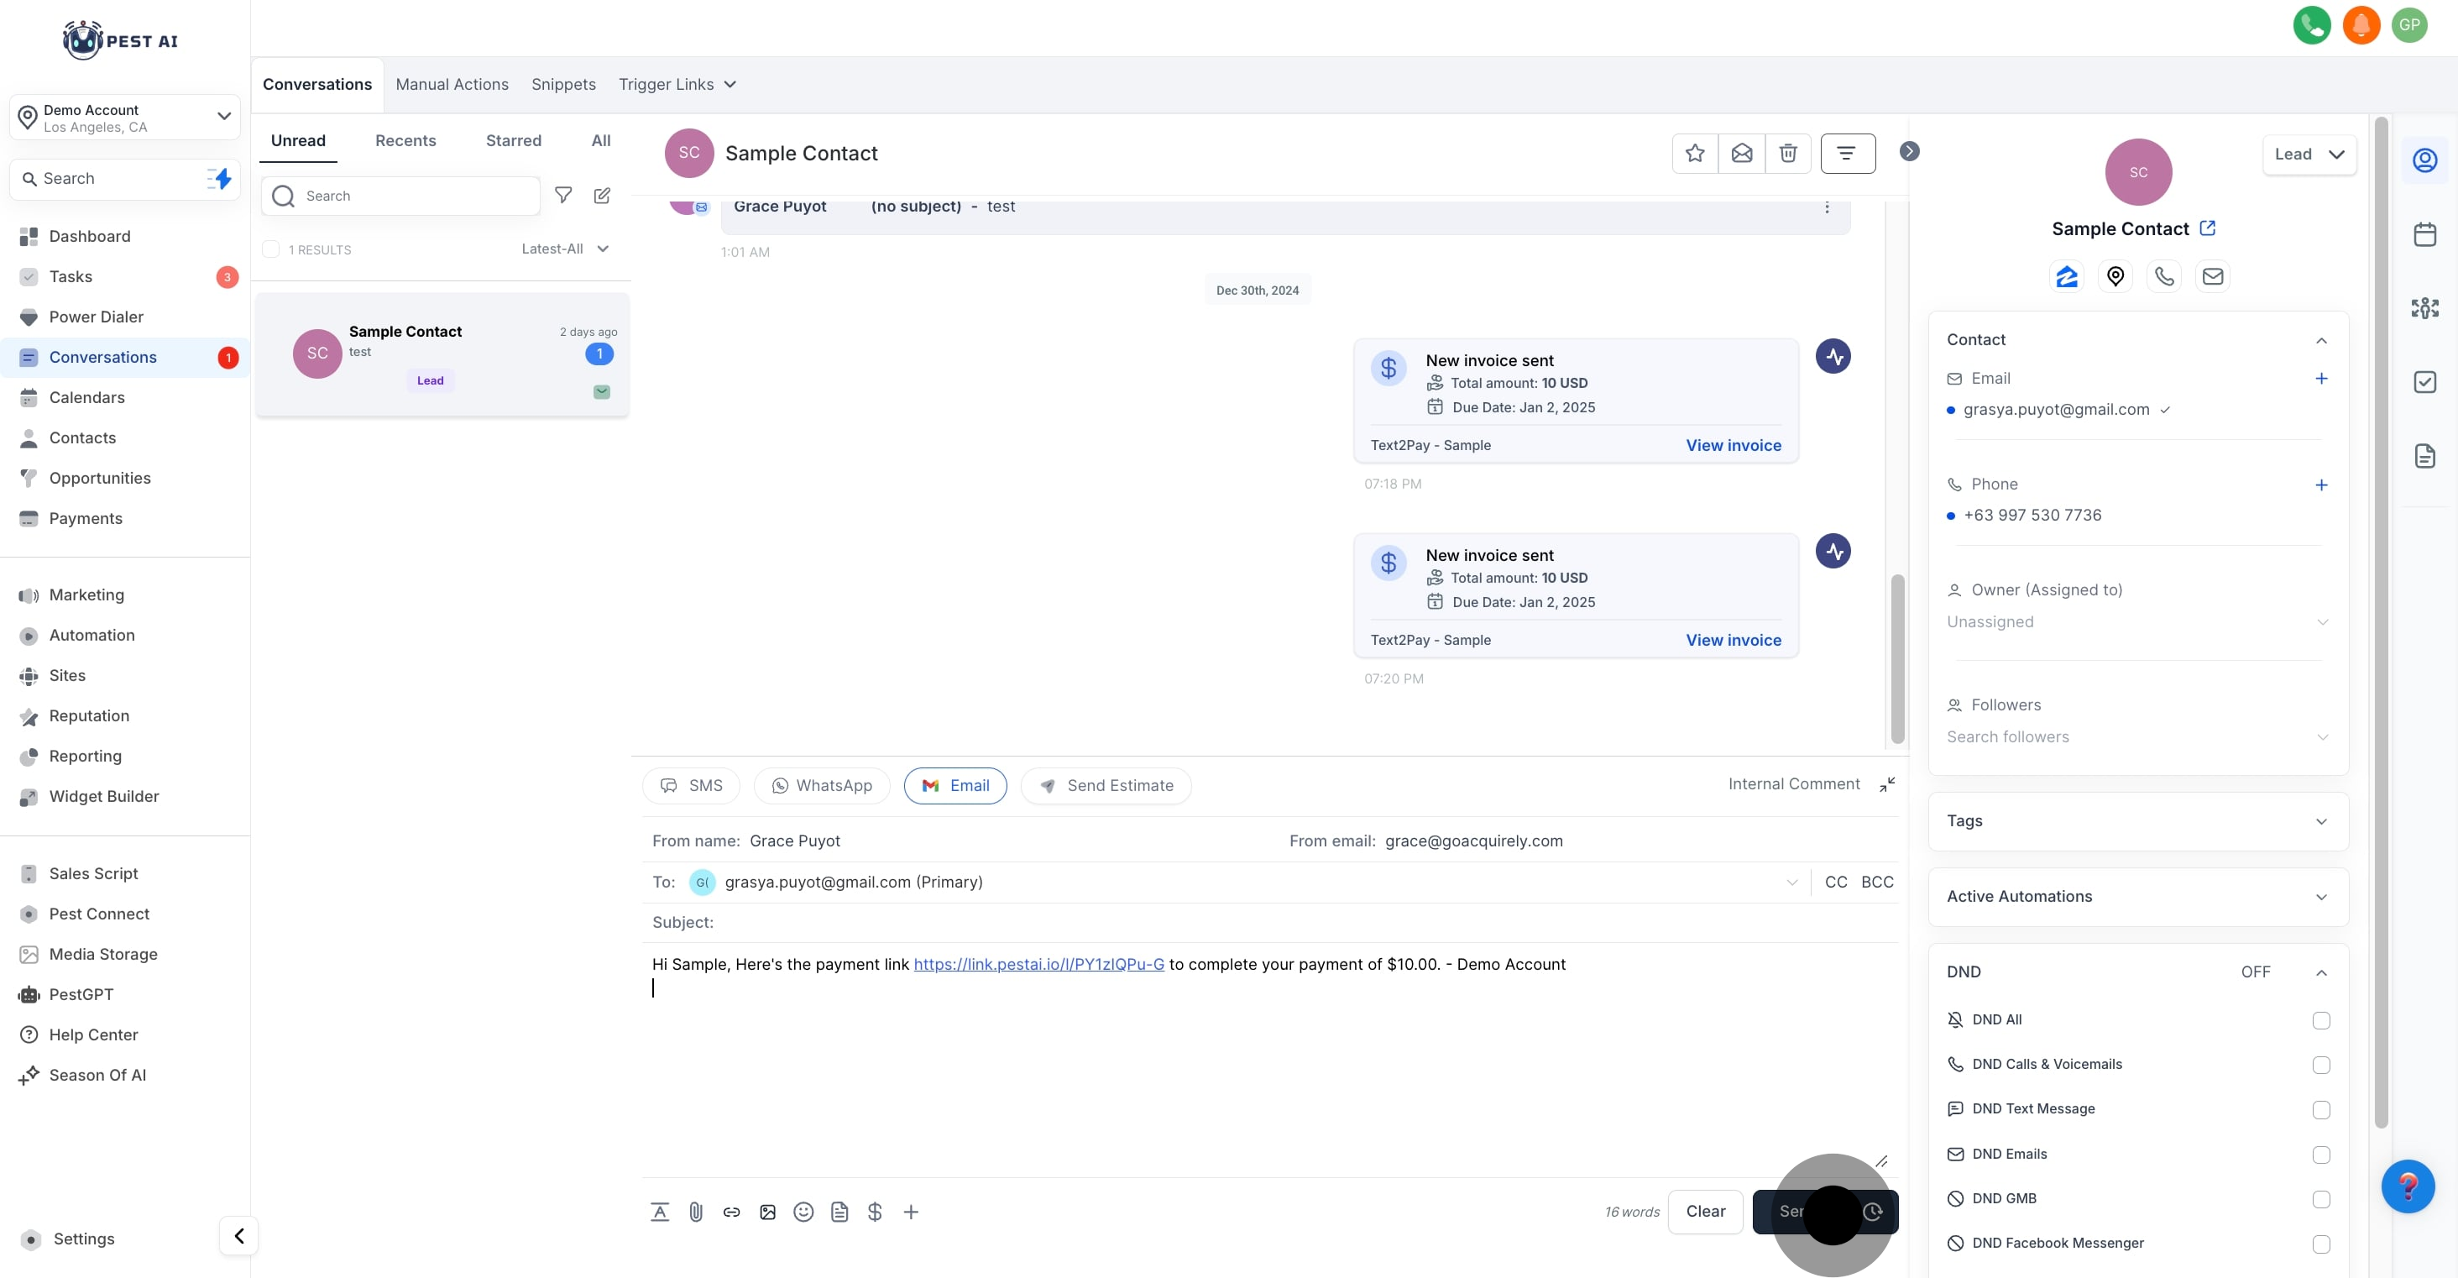Open the emoji picker in composer
The height and width of the screenshot is (1278, 2458).
803,1213
